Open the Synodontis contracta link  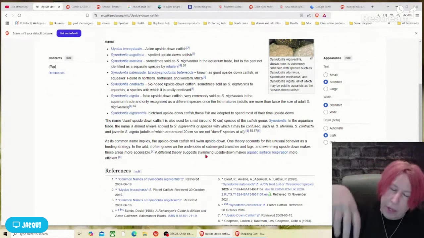click(x=127, y=84)
